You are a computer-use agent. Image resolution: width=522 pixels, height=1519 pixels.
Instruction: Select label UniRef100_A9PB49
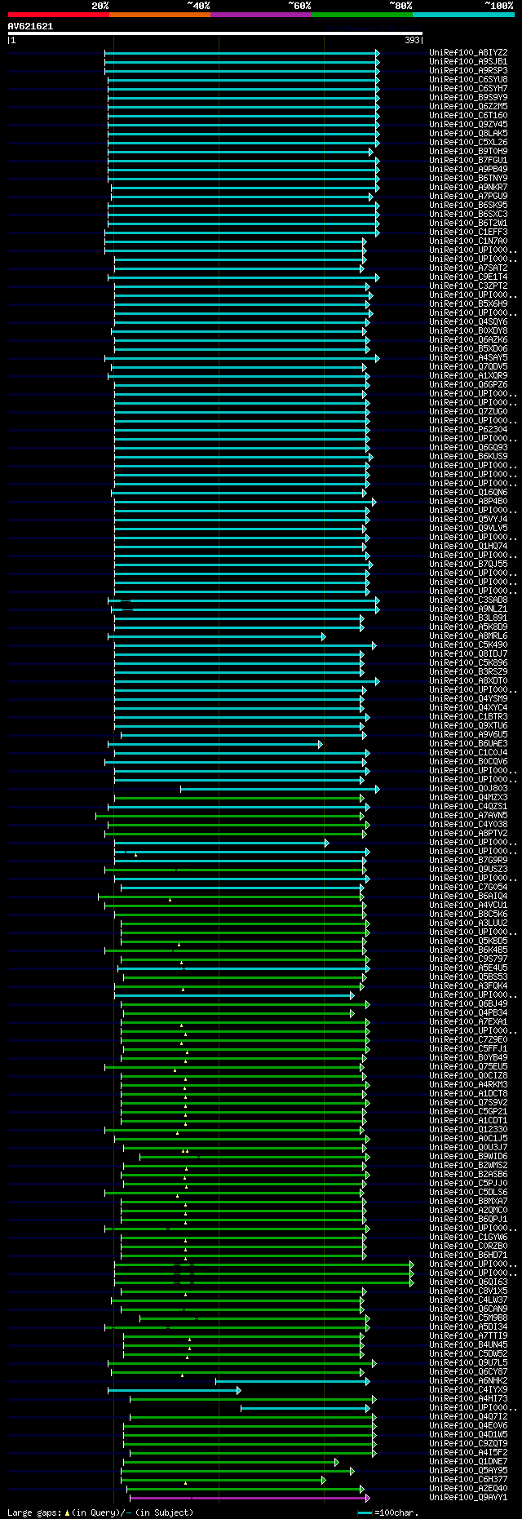click(468, 169)
